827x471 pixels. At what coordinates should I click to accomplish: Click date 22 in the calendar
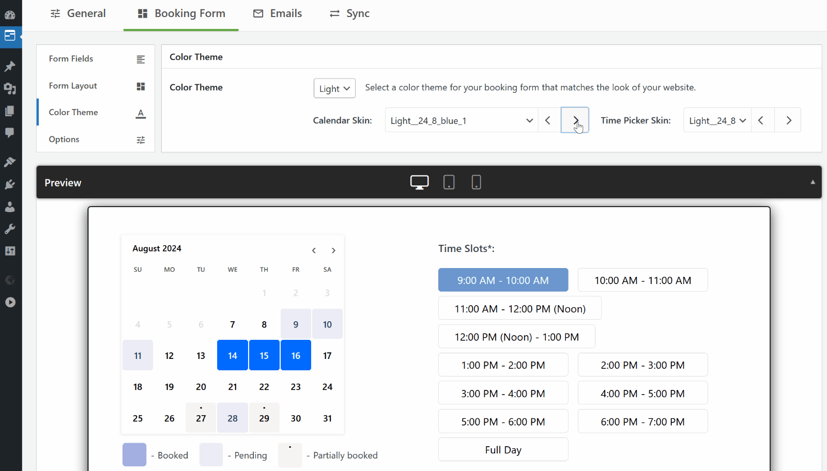click(x=264, y=387)
